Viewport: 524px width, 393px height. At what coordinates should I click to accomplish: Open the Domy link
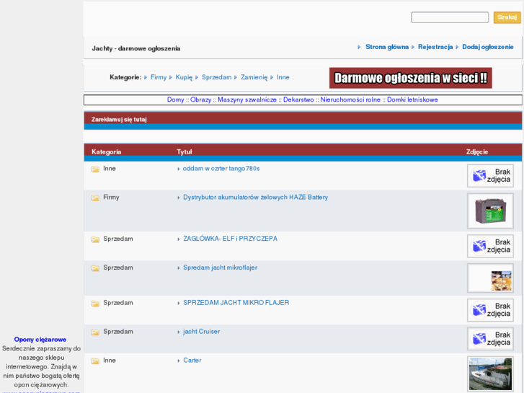tap(175, 100)
